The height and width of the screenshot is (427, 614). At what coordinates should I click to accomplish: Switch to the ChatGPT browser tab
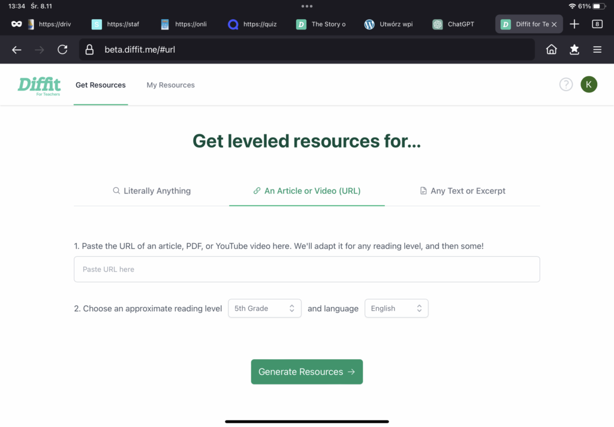454,24
